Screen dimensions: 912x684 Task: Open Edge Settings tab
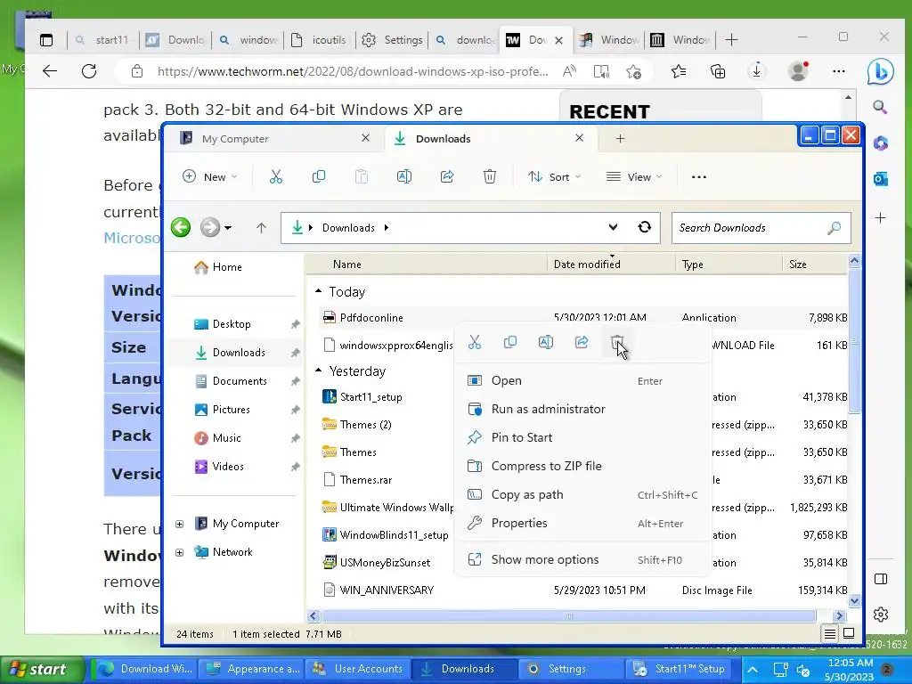(x=393, y=40)
